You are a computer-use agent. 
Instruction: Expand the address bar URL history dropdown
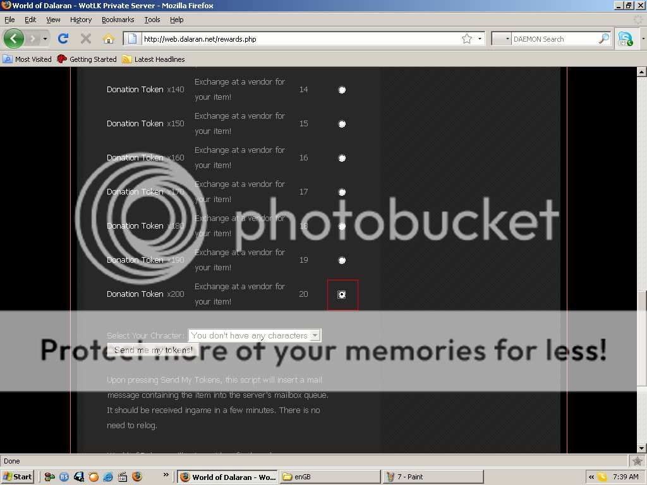(480, 39)
